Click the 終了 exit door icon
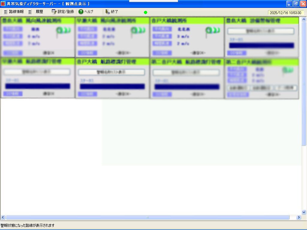 [x=107, y=12]
